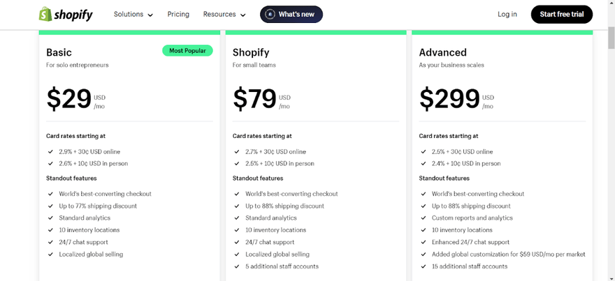Click the $299 price
This screenshot has width=615, height=281.
point(449,98)
